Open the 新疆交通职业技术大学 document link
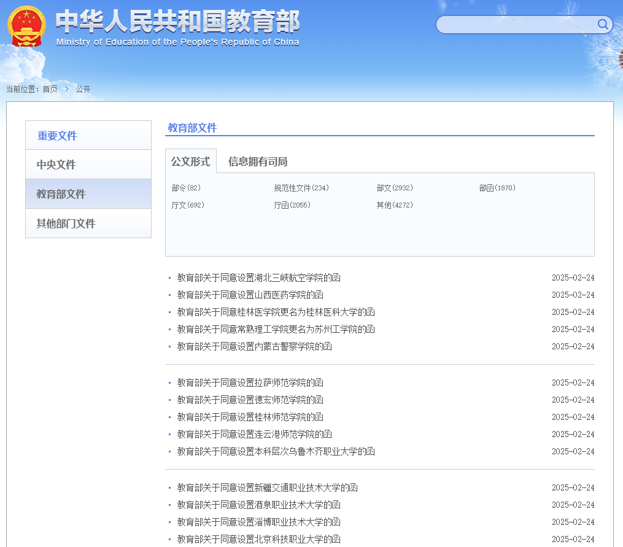The width and height of the screenshot is (623, 547). [x=267, y=487]
